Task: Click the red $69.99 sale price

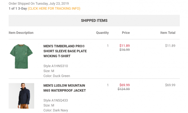Action: [x=125, y=85]
